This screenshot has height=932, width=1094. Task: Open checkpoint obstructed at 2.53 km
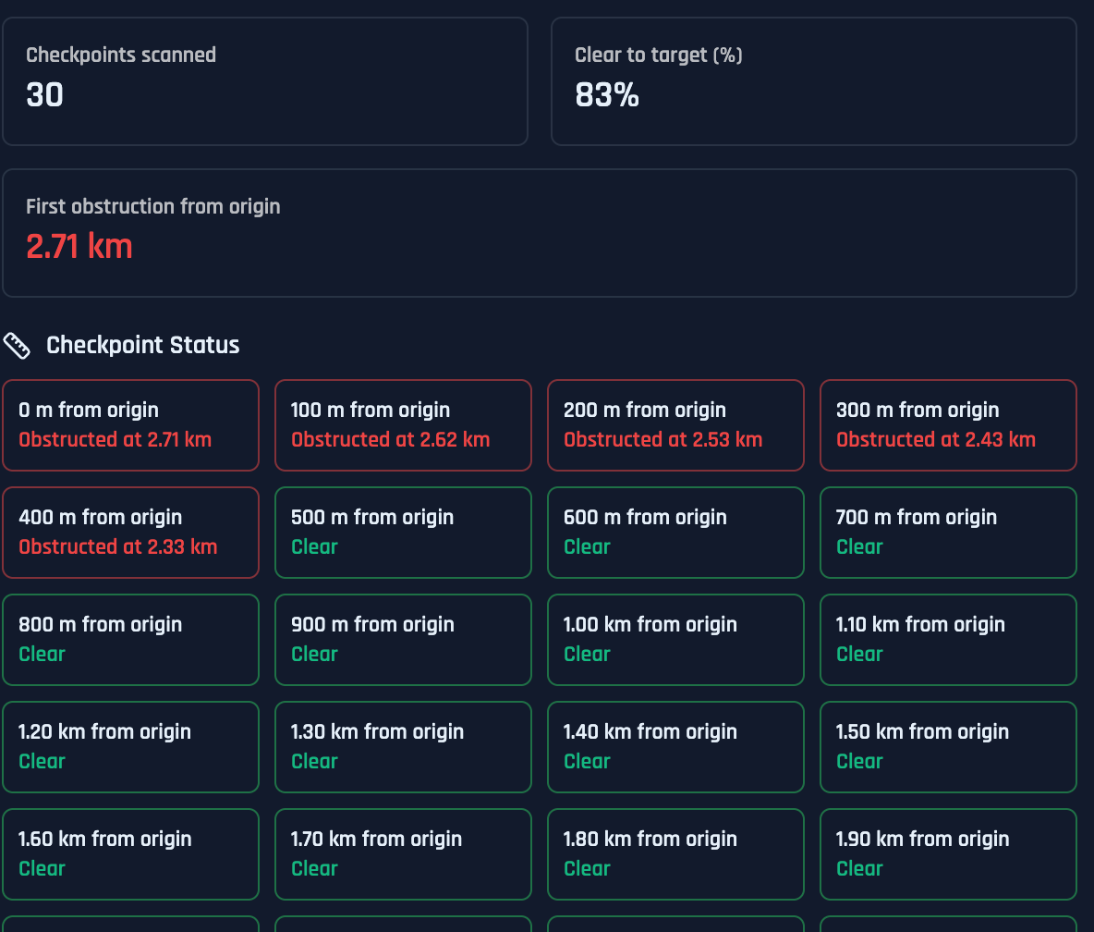coord(675,425)
